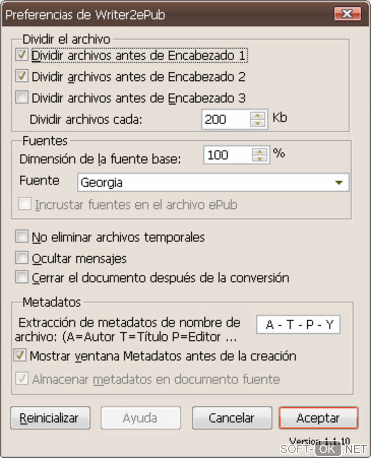Image resolution: width=371 pixels, height=458 pixels.
Task: Click the Cancelar button
Action: [232, 418]
